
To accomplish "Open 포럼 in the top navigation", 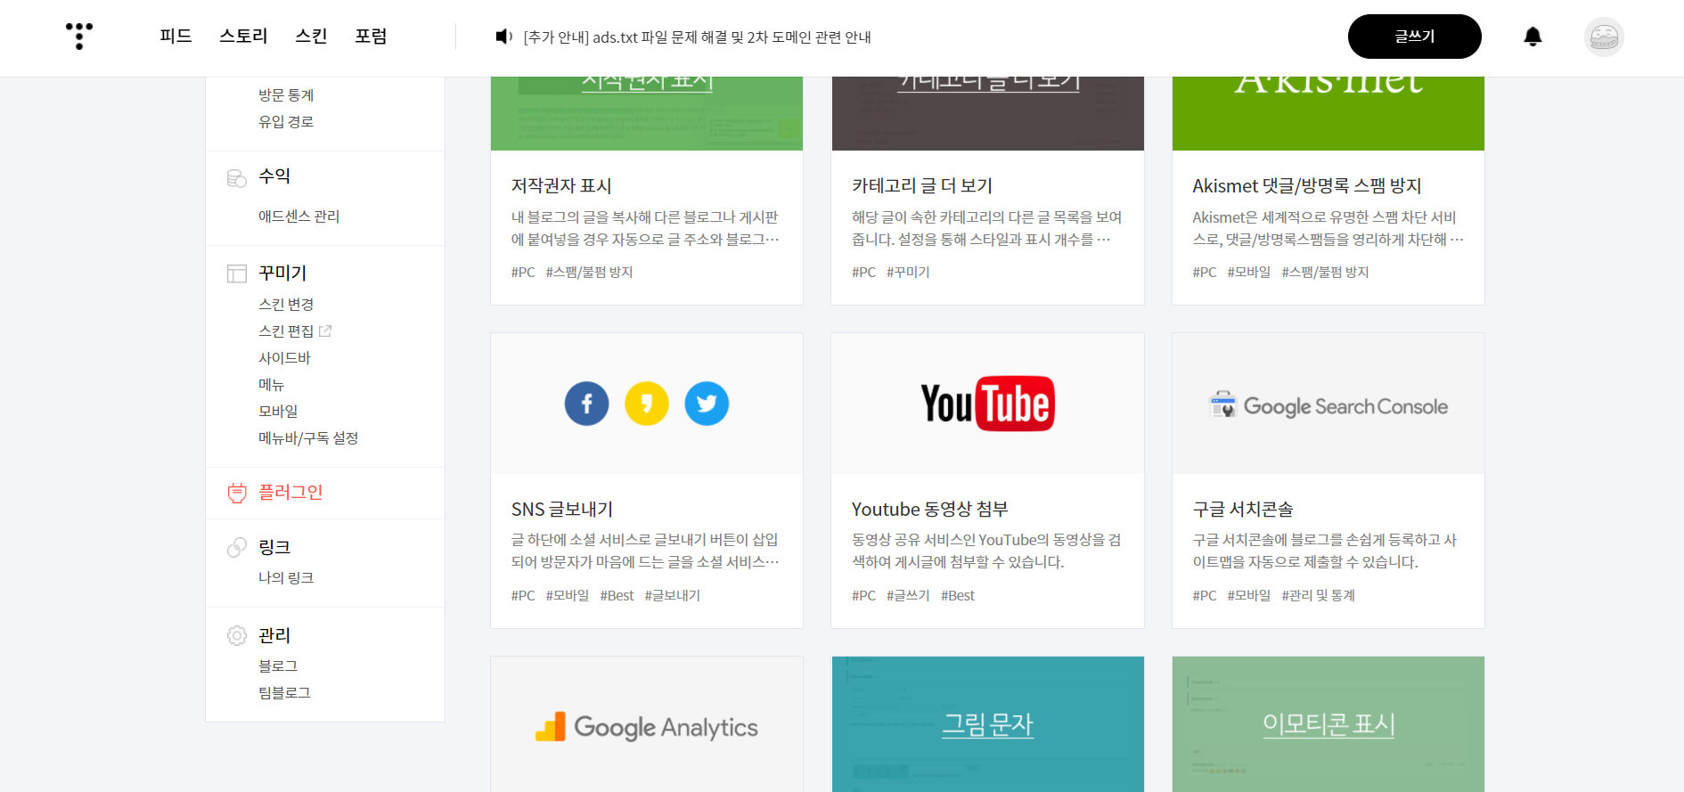I will point(371,36).
